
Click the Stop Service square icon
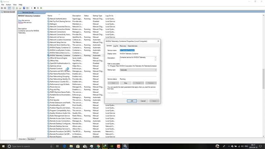coord(35,8)
